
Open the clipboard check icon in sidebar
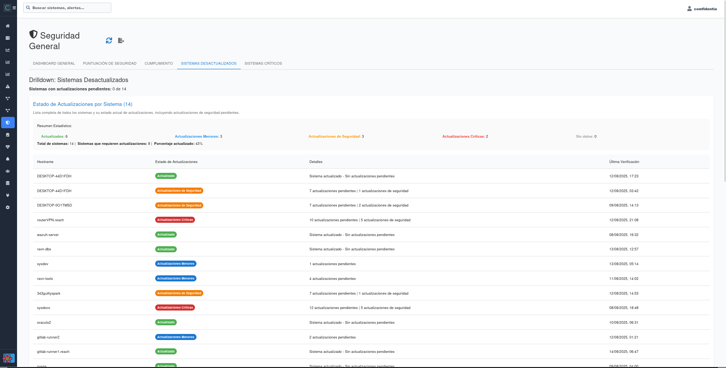click(x=8, y=135)
